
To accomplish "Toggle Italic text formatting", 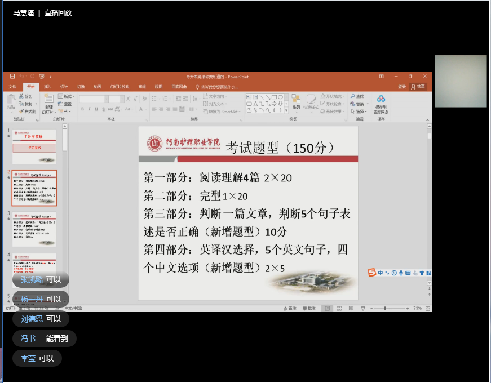I will [89, 109].
